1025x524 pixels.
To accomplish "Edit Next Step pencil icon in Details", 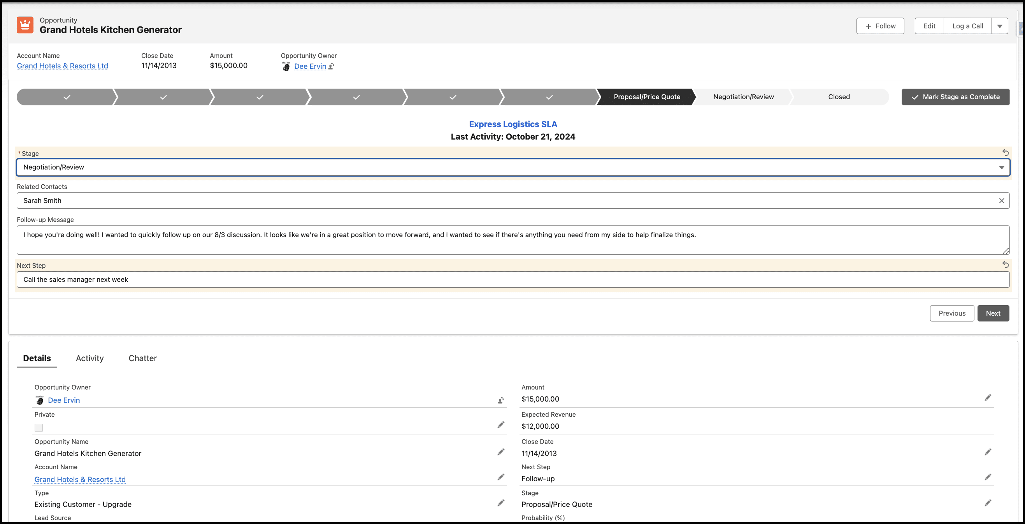I will [988, 477].
